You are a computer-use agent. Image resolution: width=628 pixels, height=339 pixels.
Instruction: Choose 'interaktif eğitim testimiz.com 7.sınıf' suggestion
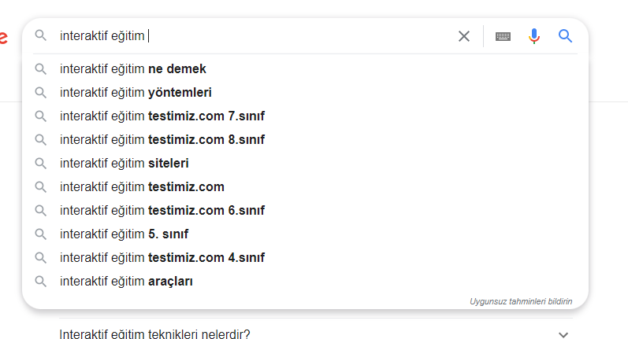pyautogui.click(x=305, y=116)
